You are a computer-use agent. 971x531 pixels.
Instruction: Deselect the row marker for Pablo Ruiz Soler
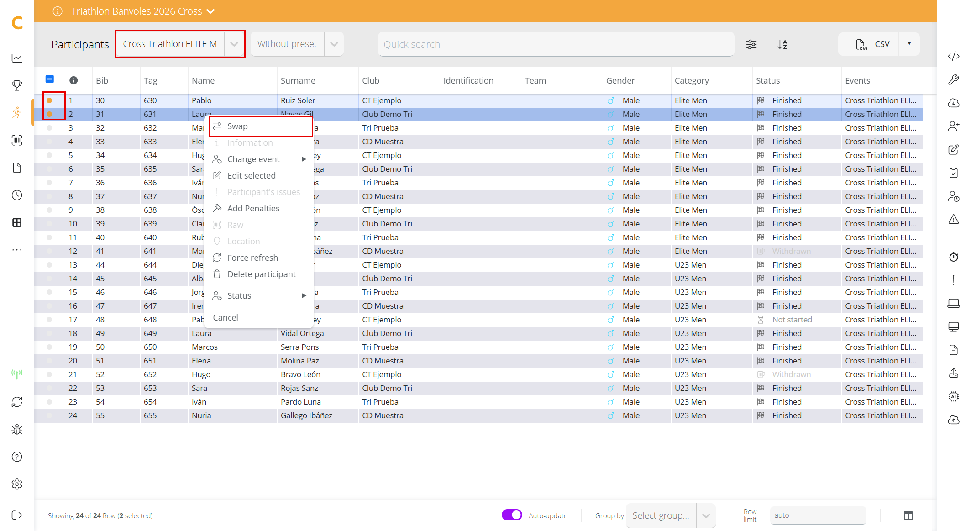pyautogui.click(x=49, y=100)
